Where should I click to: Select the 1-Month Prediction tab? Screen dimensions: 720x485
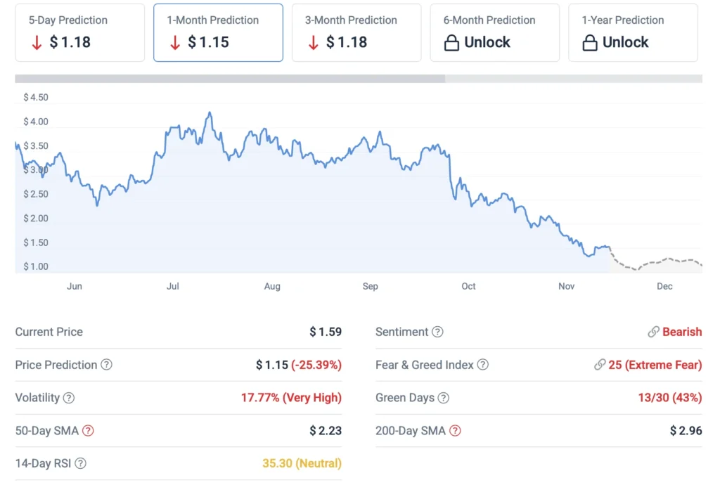click(x=218, y=32)
